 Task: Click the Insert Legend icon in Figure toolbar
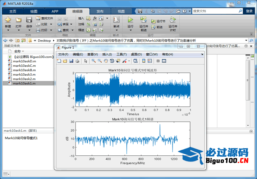(x=150, y=61)
